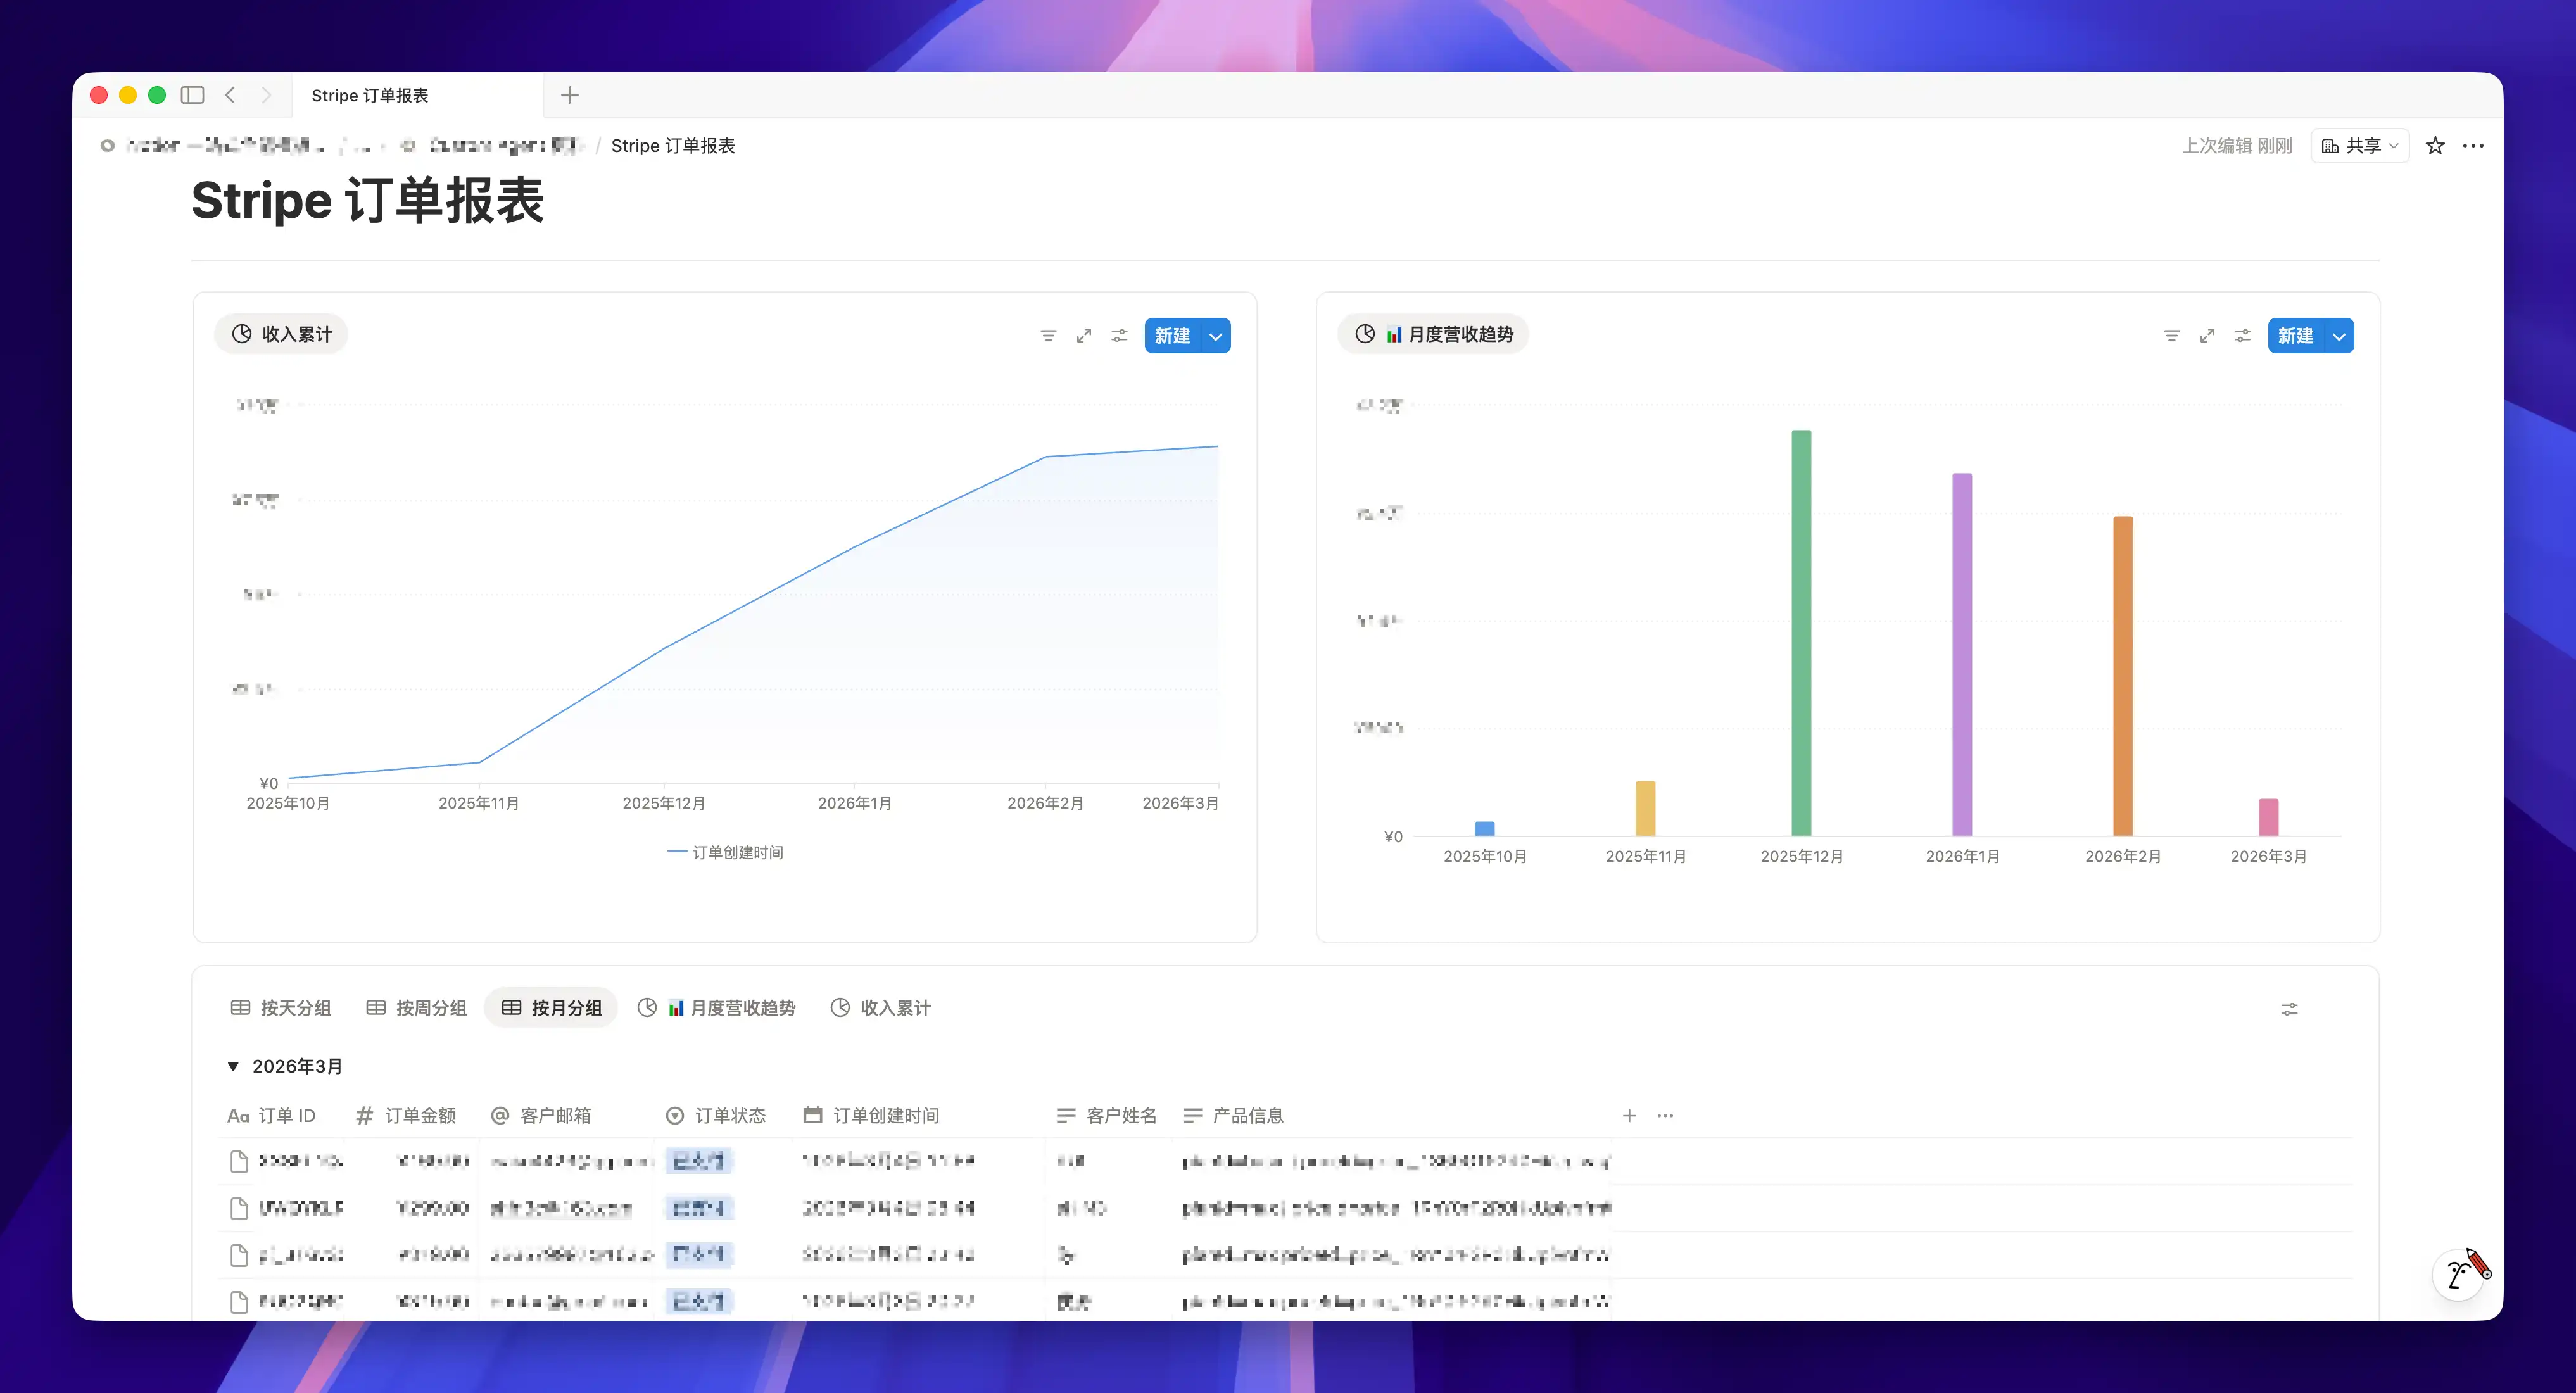Open view settings icon in 月度营收趋势 chart

(x=2243, y=336)
